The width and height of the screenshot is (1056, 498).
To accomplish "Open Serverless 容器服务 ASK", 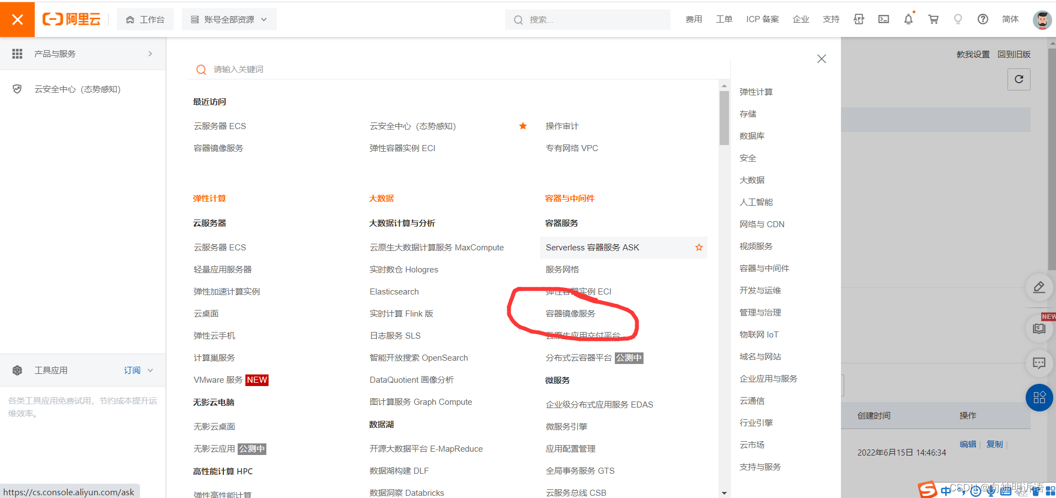I will (592, 247).
